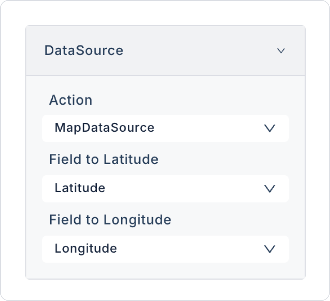Open the Field to Latitude dropdown

click(165, 189)
